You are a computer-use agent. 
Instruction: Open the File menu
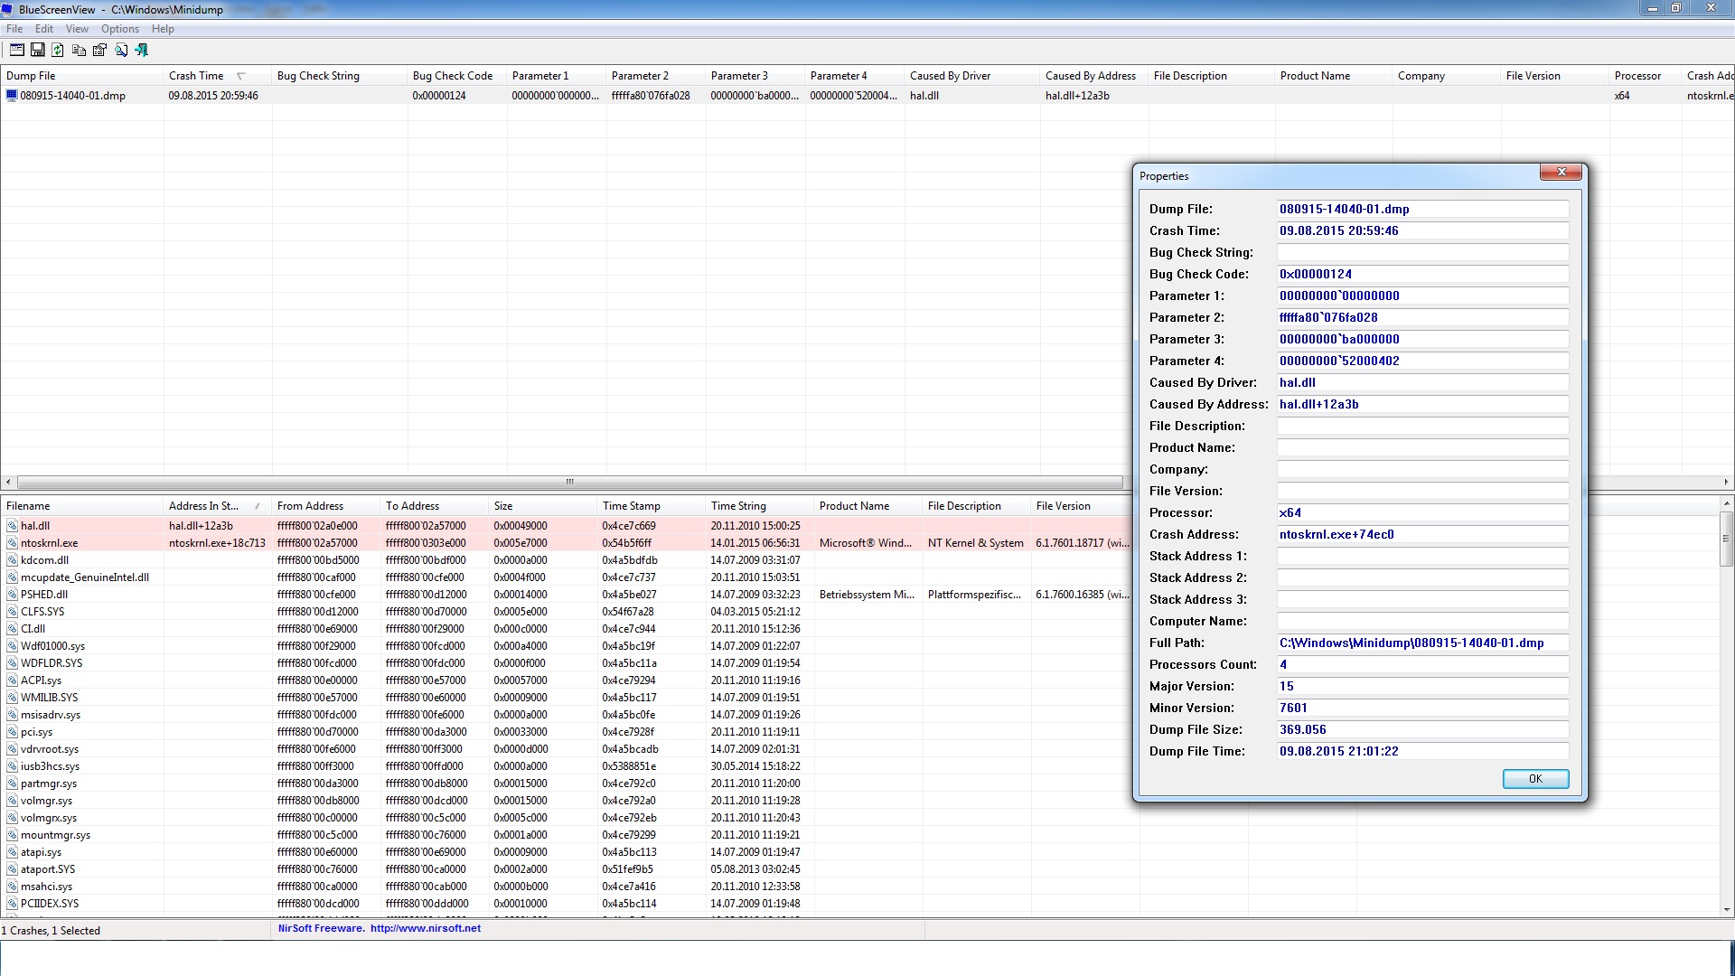point(14,29)
